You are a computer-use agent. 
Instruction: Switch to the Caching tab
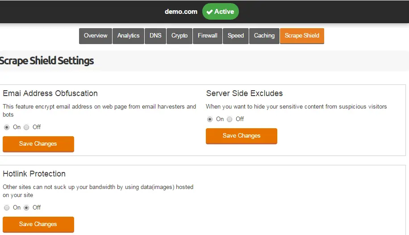pos(264,36)
